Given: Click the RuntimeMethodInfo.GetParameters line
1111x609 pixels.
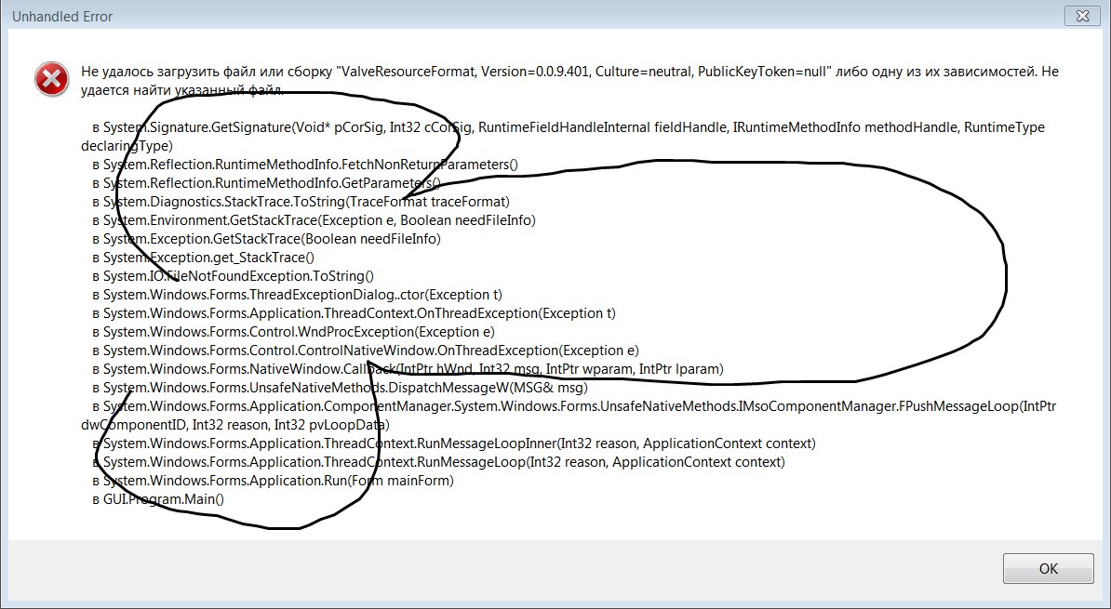Looking at the screenshot, I should (x=266, y=183).
